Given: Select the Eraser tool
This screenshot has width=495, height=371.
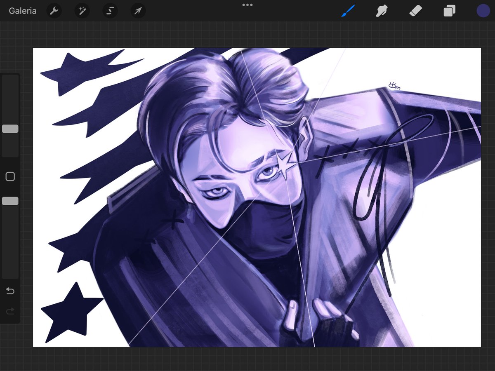Looking at the screenshot, I should point(415,11).
